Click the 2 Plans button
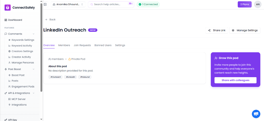Viewport: 264px width, 121px height. click(x=244, y=4)
